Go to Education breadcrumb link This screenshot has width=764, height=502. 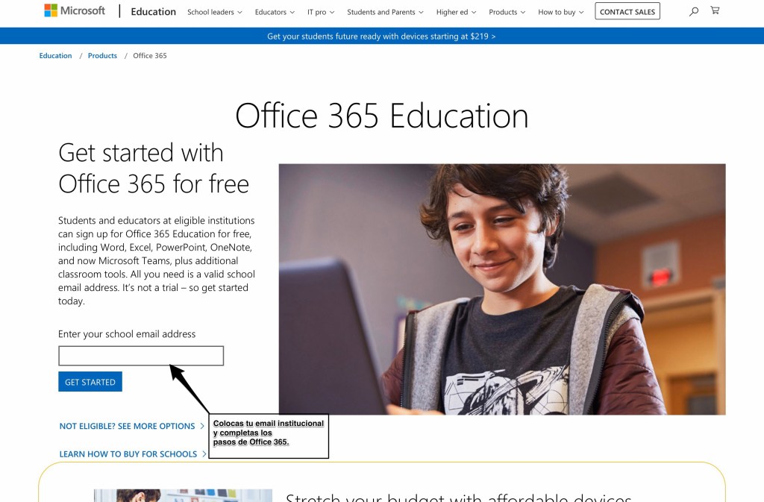point(56,56)
